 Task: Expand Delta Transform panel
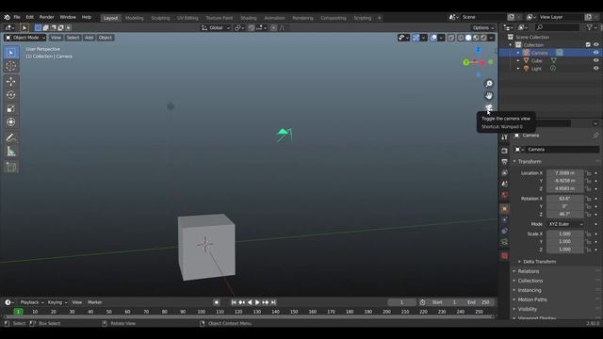pos(539,262)
